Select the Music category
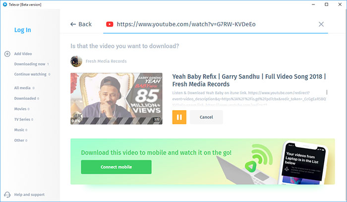The image size is (347, 202). click(20, 129)
